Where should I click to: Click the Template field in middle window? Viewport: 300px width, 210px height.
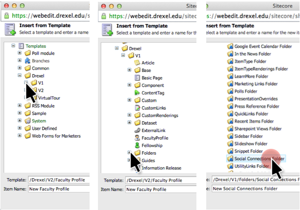tap(161, 180)
